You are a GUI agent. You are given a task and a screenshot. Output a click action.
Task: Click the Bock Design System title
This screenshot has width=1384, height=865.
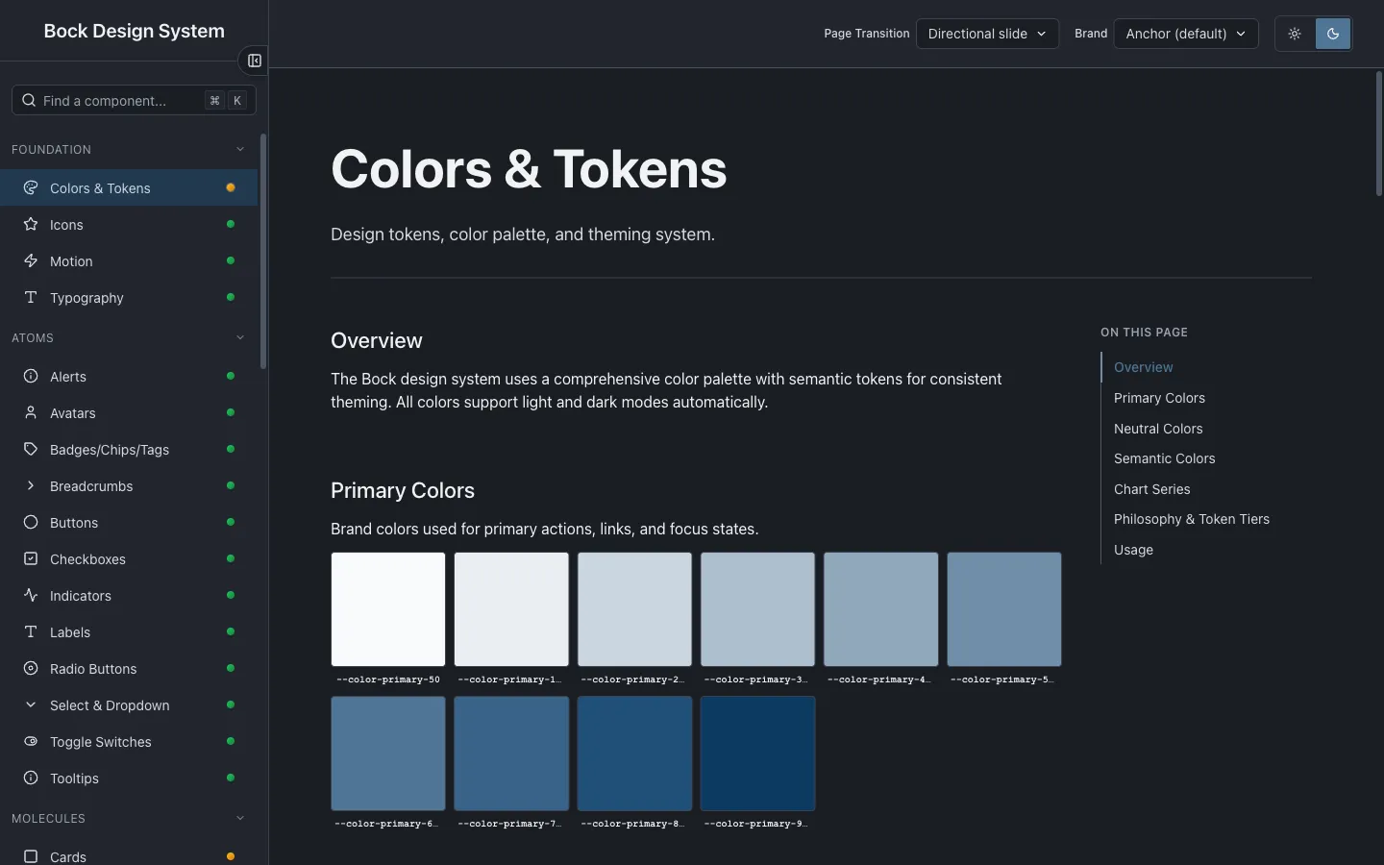pos(134,31)
